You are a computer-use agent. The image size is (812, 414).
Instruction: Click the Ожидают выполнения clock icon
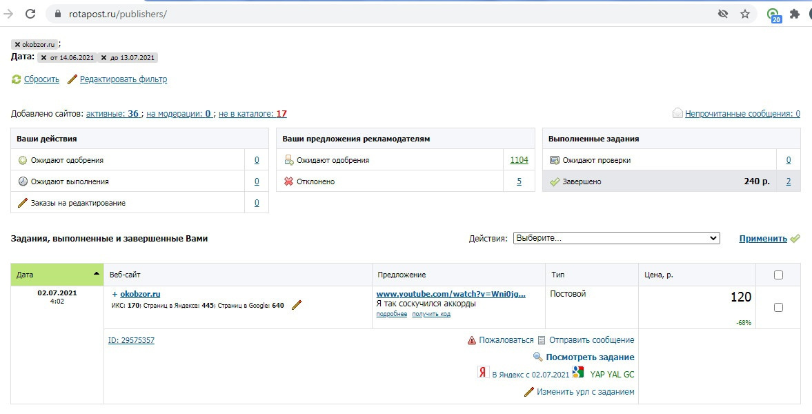23,181
